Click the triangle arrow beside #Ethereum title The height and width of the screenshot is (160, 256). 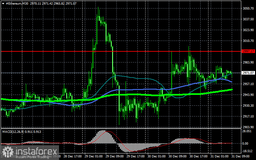(3, 4)
